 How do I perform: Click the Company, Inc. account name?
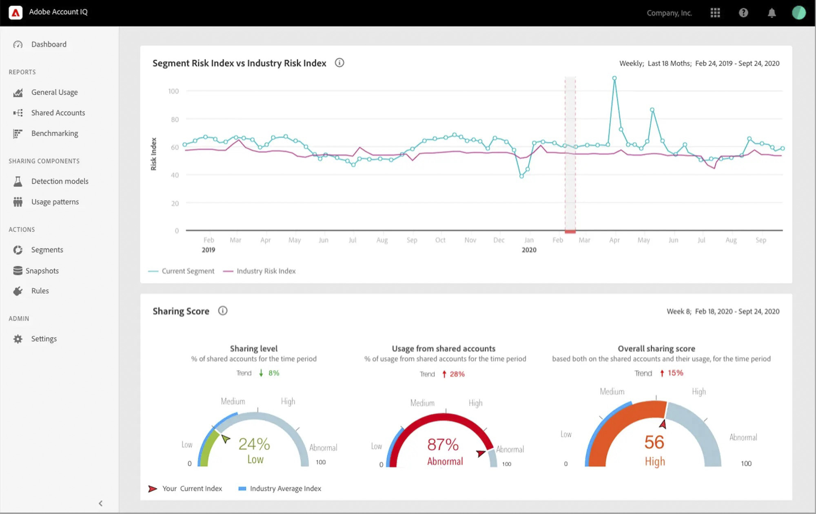(x=669, y=13)
